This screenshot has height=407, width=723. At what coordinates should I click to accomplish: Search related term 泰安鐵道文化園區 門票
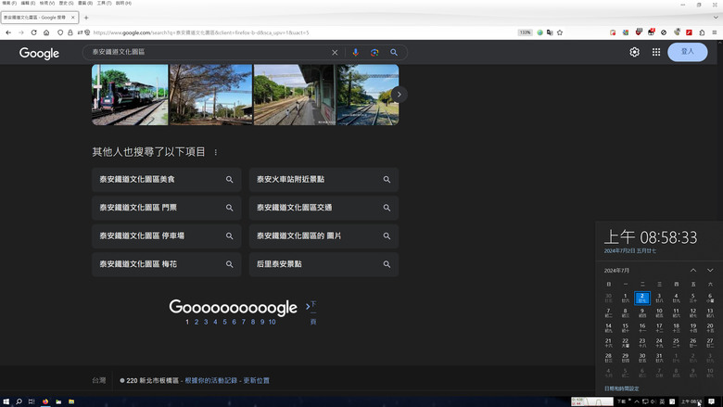(x=167, y=208)
